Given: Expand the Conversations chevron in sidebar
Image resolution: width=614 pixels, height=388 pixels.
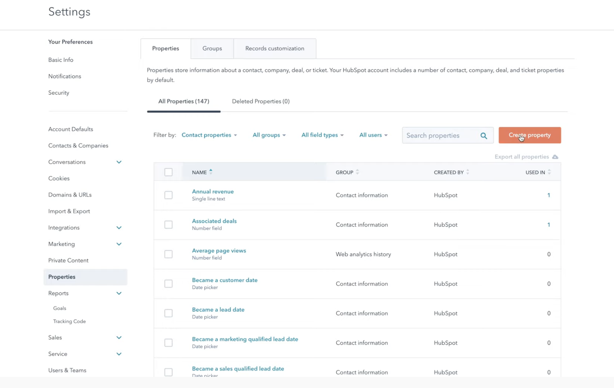Looking at the screenshot, I should (x=119, y=162).
